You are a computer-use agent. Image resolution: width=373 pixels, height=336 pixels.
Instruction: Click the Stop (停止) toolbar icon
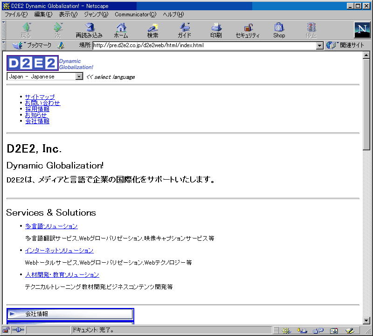[311, 30]
